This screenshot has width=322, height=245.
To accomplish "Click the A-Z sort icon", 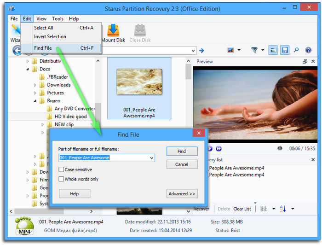I will point(283,209).
